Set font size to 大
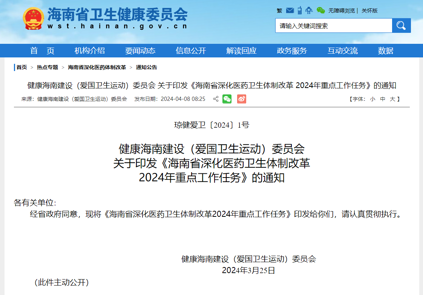The width and height of the screenshot is (423, 295). tap(392, 99)
